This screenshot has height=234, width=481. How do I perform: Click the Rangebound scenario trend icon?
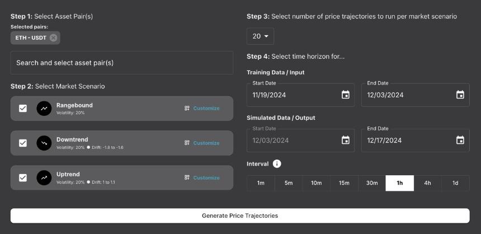(44, 109)
